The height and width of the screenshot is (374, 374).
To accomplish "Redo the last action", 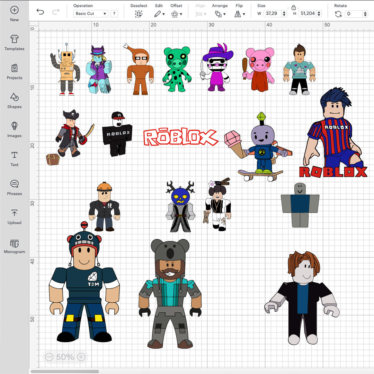I will (56, 11).
